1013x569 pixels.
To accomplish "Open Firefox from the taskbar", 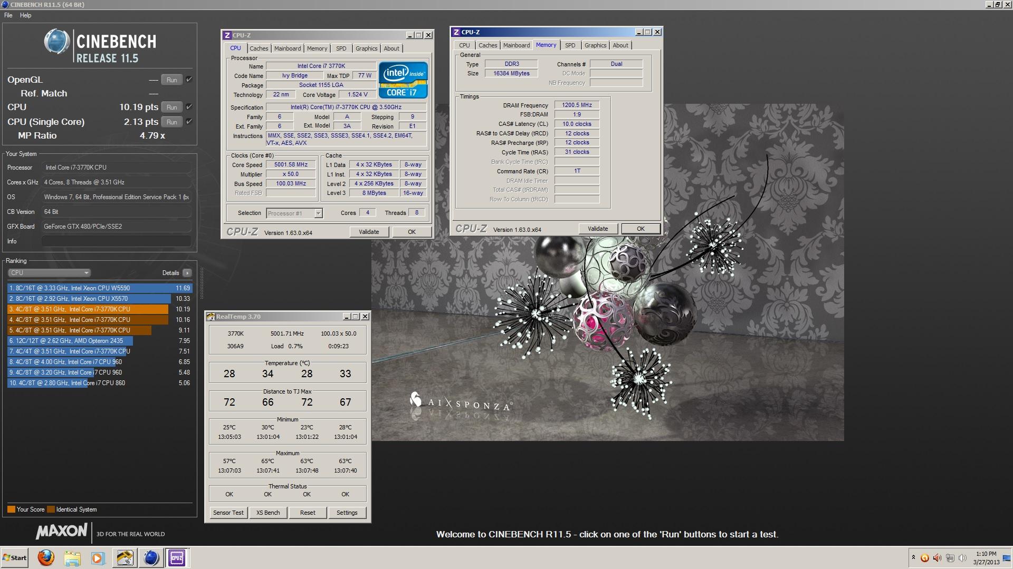I will [46, 557].
